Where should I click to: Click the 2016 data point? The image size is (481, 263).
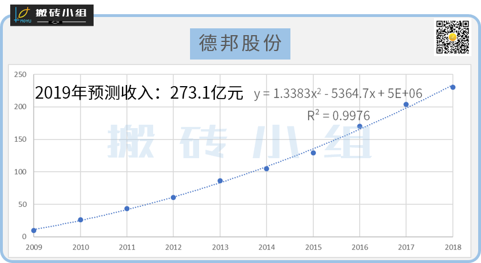pos(360,126)
